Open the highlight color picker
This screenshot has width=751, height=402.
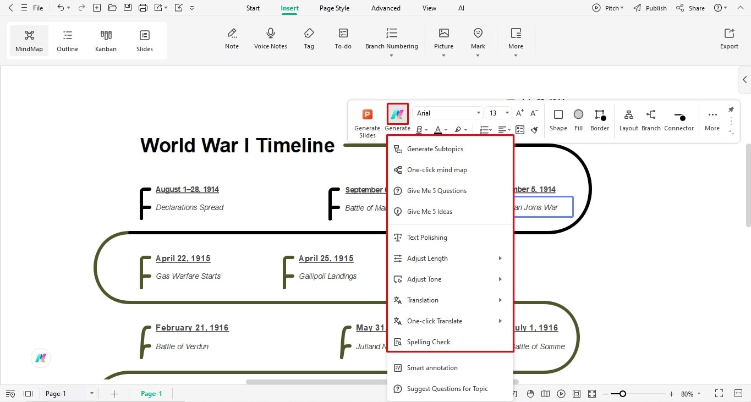point(458,130)
